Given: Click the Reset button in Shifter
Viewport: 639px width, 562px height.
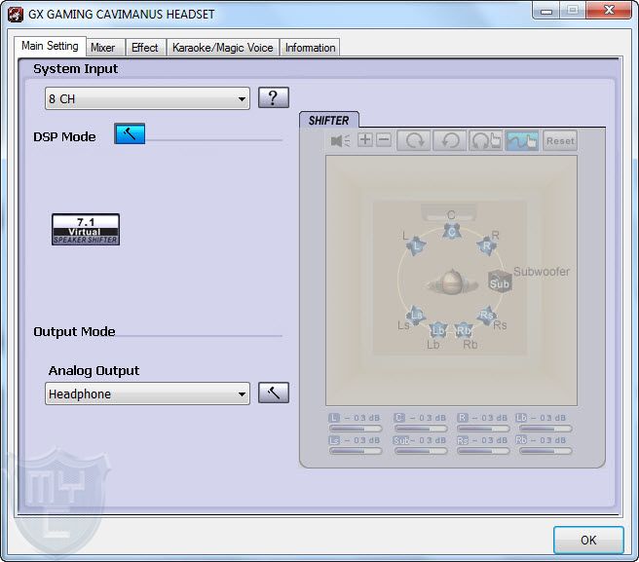Looking at the screenshot, I should pos(560,140).
